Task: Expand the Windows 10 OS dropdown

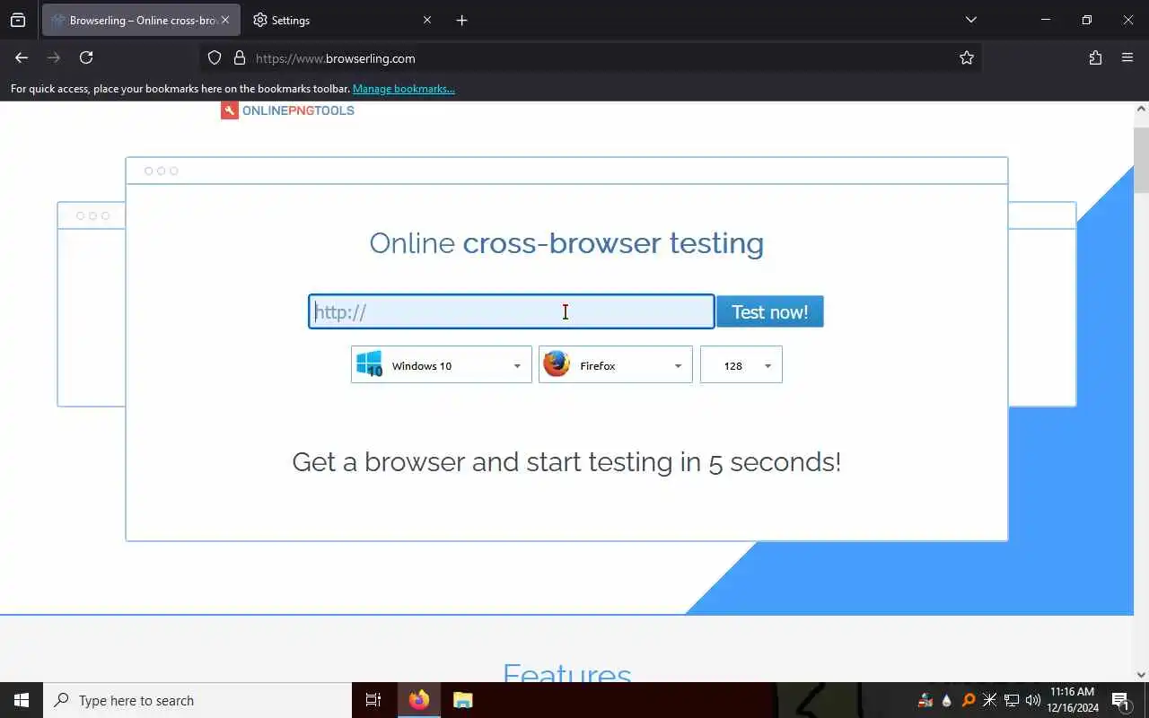Action: coord(441,365)
